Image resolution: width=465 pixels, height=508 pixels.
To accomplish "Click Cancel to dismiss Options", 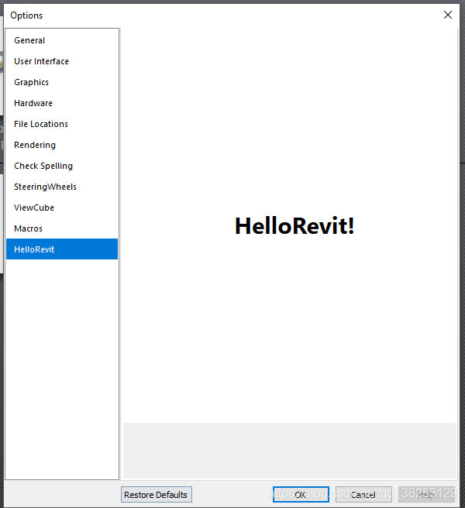I will [363, 494].
